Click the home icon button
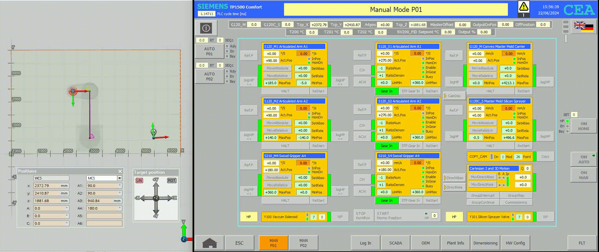Image resolution: width=599 pixels, height=252 pixels. point(210,243)
